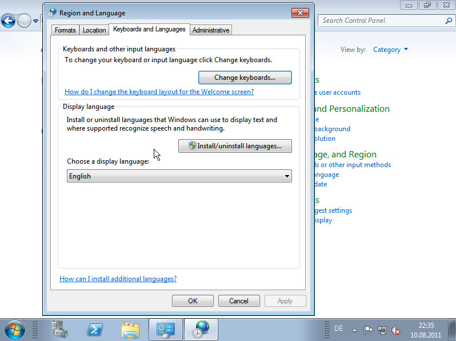Click the Region and Language taskbar icon
Image resolution: width=456 pixels, height=341 pixels.
pos(201,329)
